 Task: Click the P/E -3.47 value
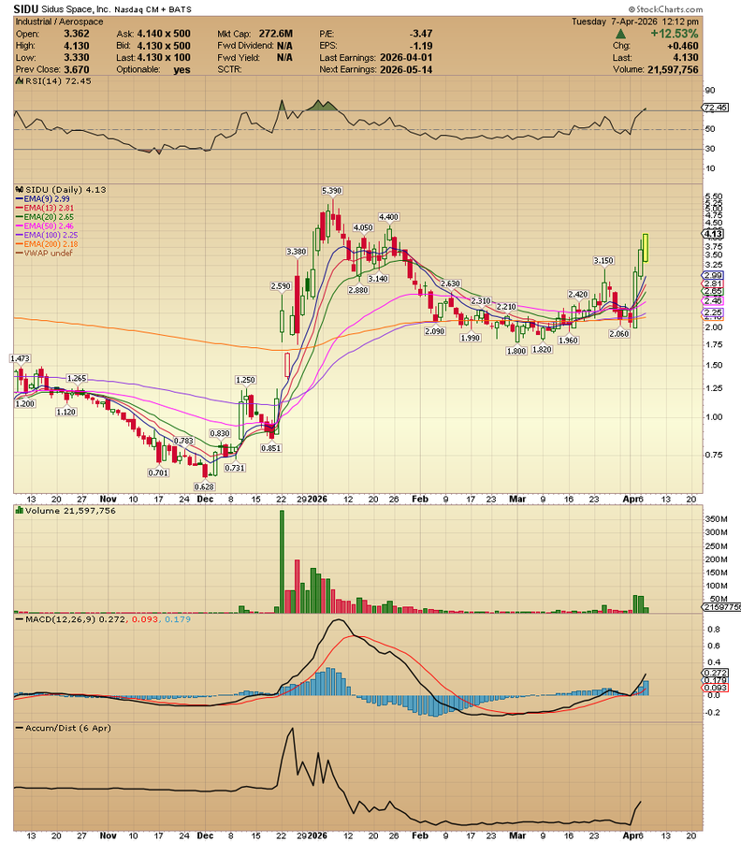pyautogui.click(x=421, y=34)
